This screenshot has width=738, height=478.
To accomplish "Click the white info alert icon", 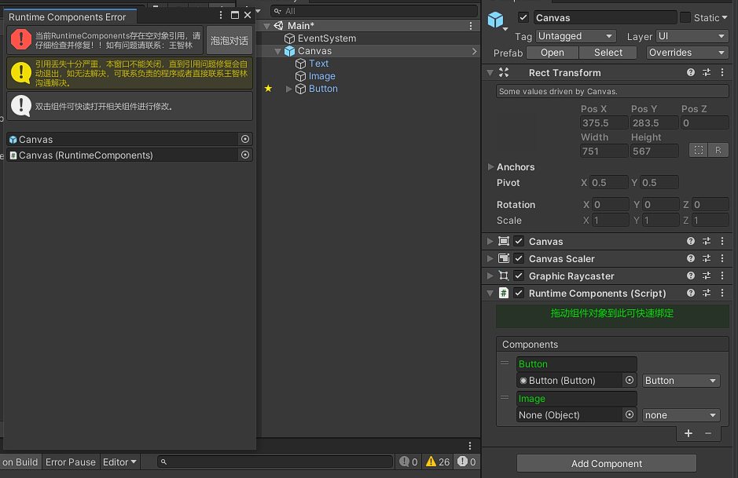I will click(x=20, y=106).
